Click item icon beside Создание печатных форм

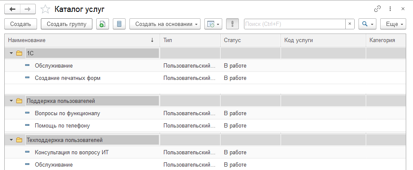[x=27, y=78]
